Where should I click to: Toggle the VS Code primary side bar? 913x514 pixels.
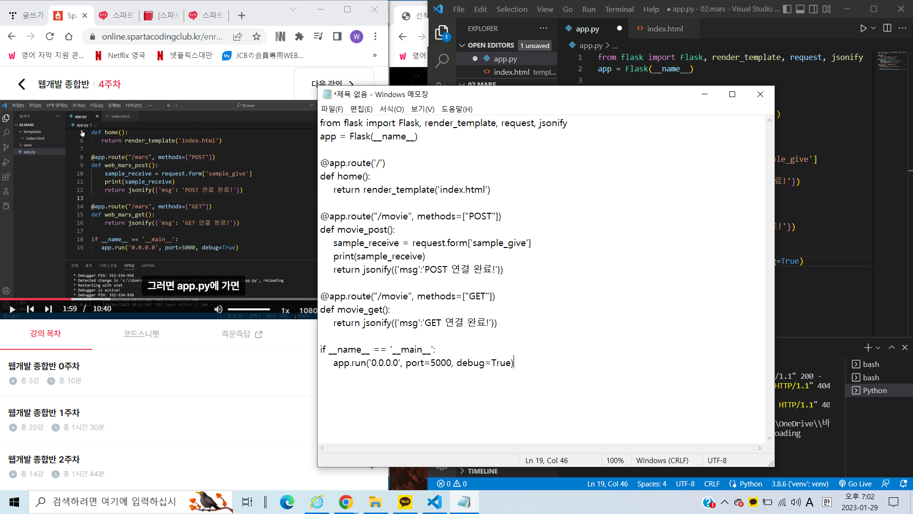coord(787,9)
